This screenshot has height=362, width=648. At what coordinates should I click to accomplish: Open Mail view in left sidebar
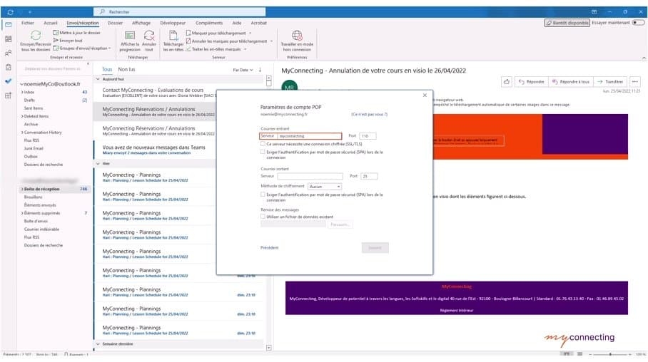pyautogui.click(x=9, y=25)
